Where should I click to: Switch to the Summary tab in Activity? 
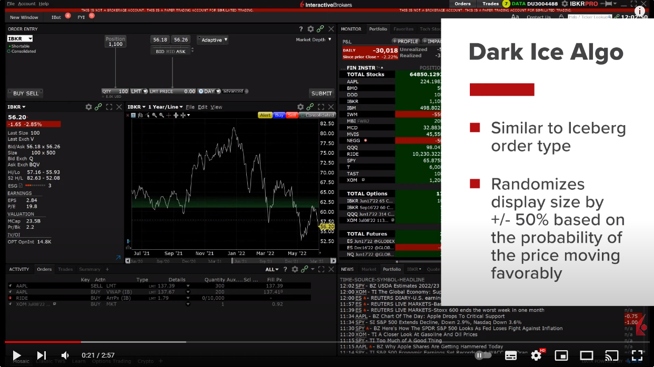click(89, 269)
